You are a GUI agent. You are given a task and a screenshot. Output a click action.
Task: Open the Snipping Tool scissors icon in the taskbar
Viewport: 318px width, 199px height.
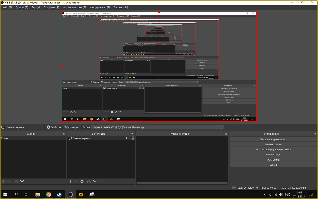[x=92, y=194]
